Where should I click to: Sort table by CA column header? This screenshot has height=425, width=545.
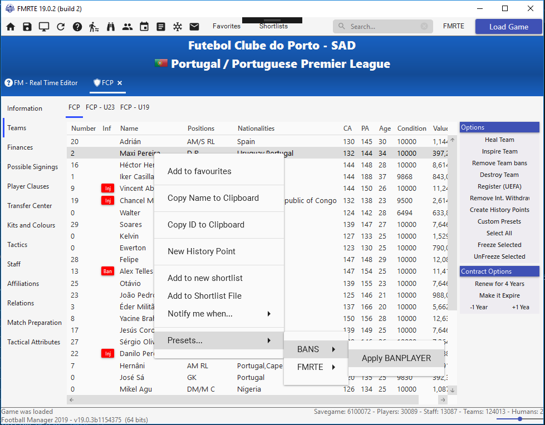tap(347, 129)
